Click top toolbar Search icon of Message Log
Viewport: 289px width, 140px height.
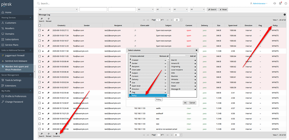point(42,20)
